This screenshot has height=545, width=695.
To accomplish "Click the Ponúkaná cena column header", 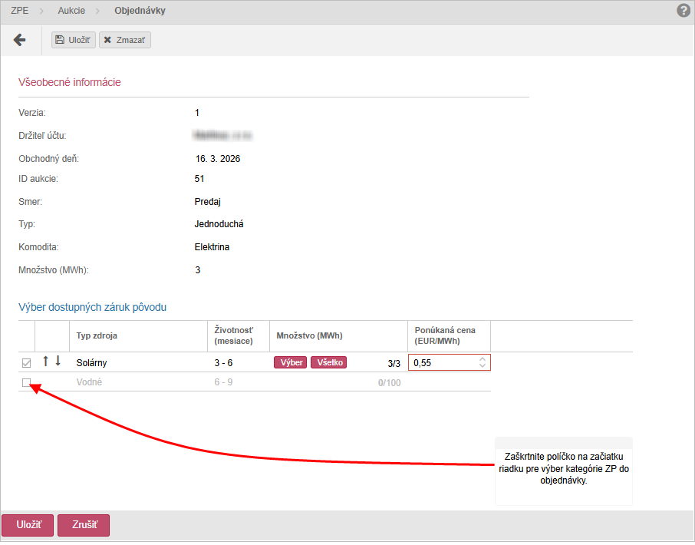I will (x=445, y=335).
